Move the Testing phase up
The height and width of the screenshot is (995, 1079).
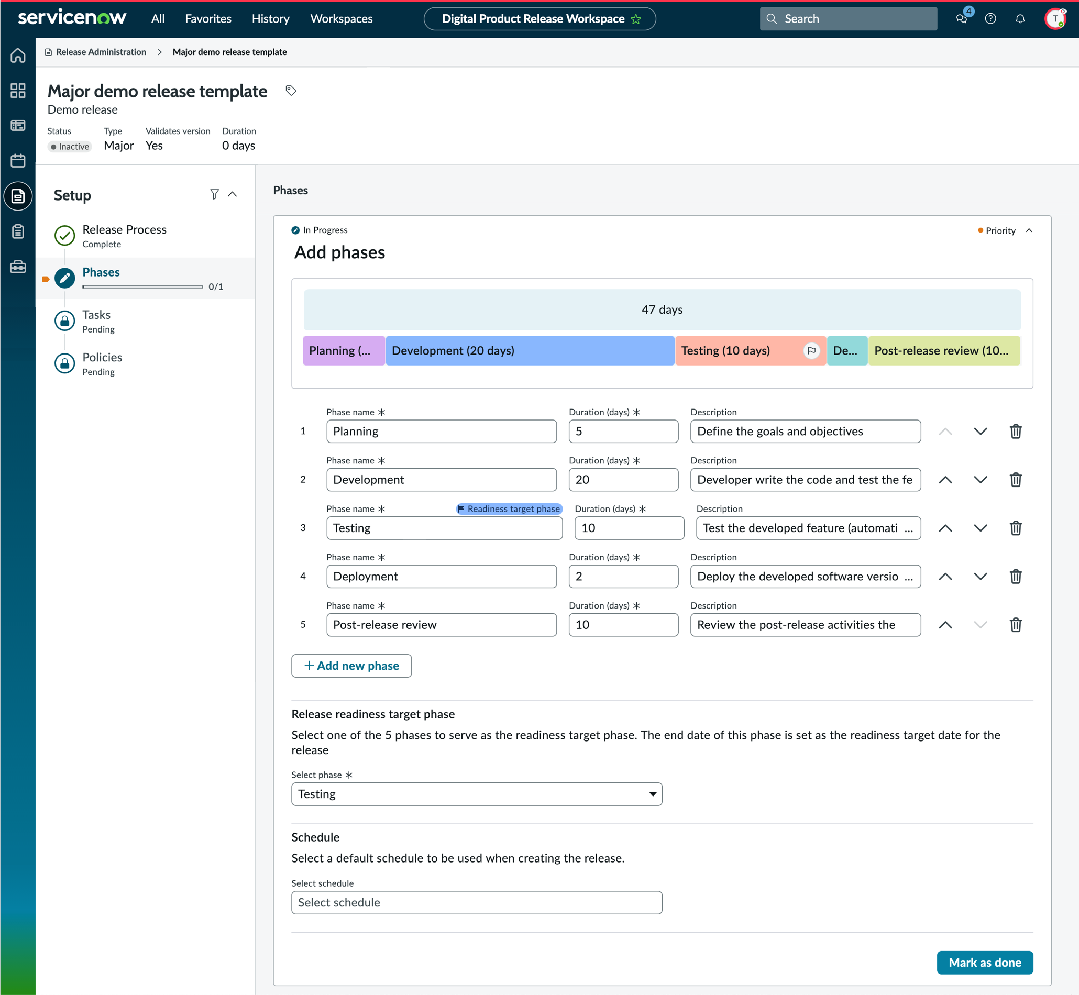click(945, 528)
